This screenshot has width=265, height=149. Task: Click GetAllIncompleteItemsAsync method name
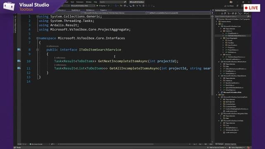coord(134,68)
